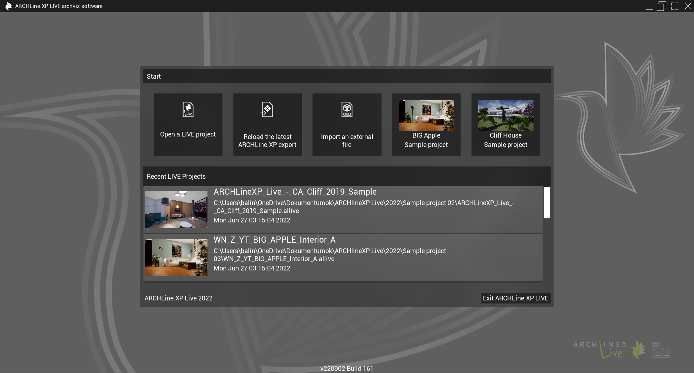This screenshot has height=373, width=694.
Task: Click the OBJ import file icon
Action: [347, 109]
